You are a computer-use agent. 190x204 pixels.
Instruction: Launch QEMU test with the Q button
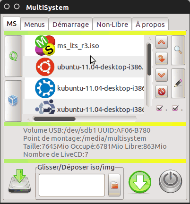coord(14,56)
